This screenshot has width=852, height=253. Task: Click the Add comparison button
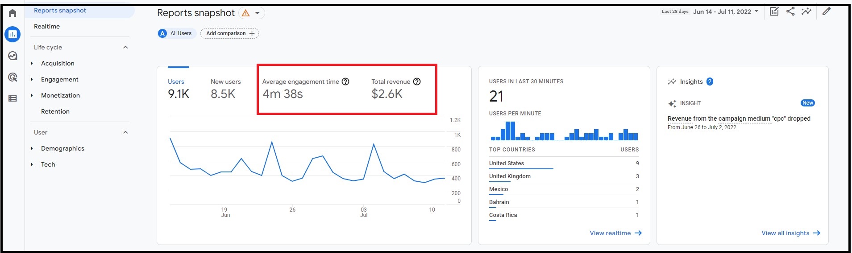(x=229, y=33)
